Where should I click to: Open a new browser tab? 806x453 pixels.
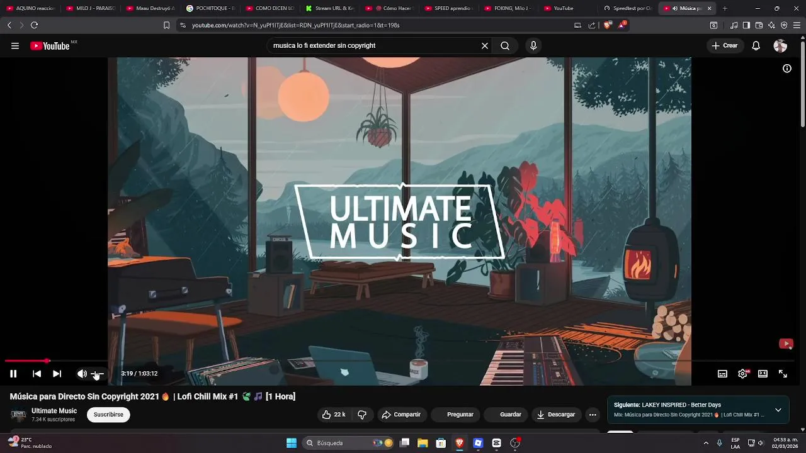pos(725,8)
